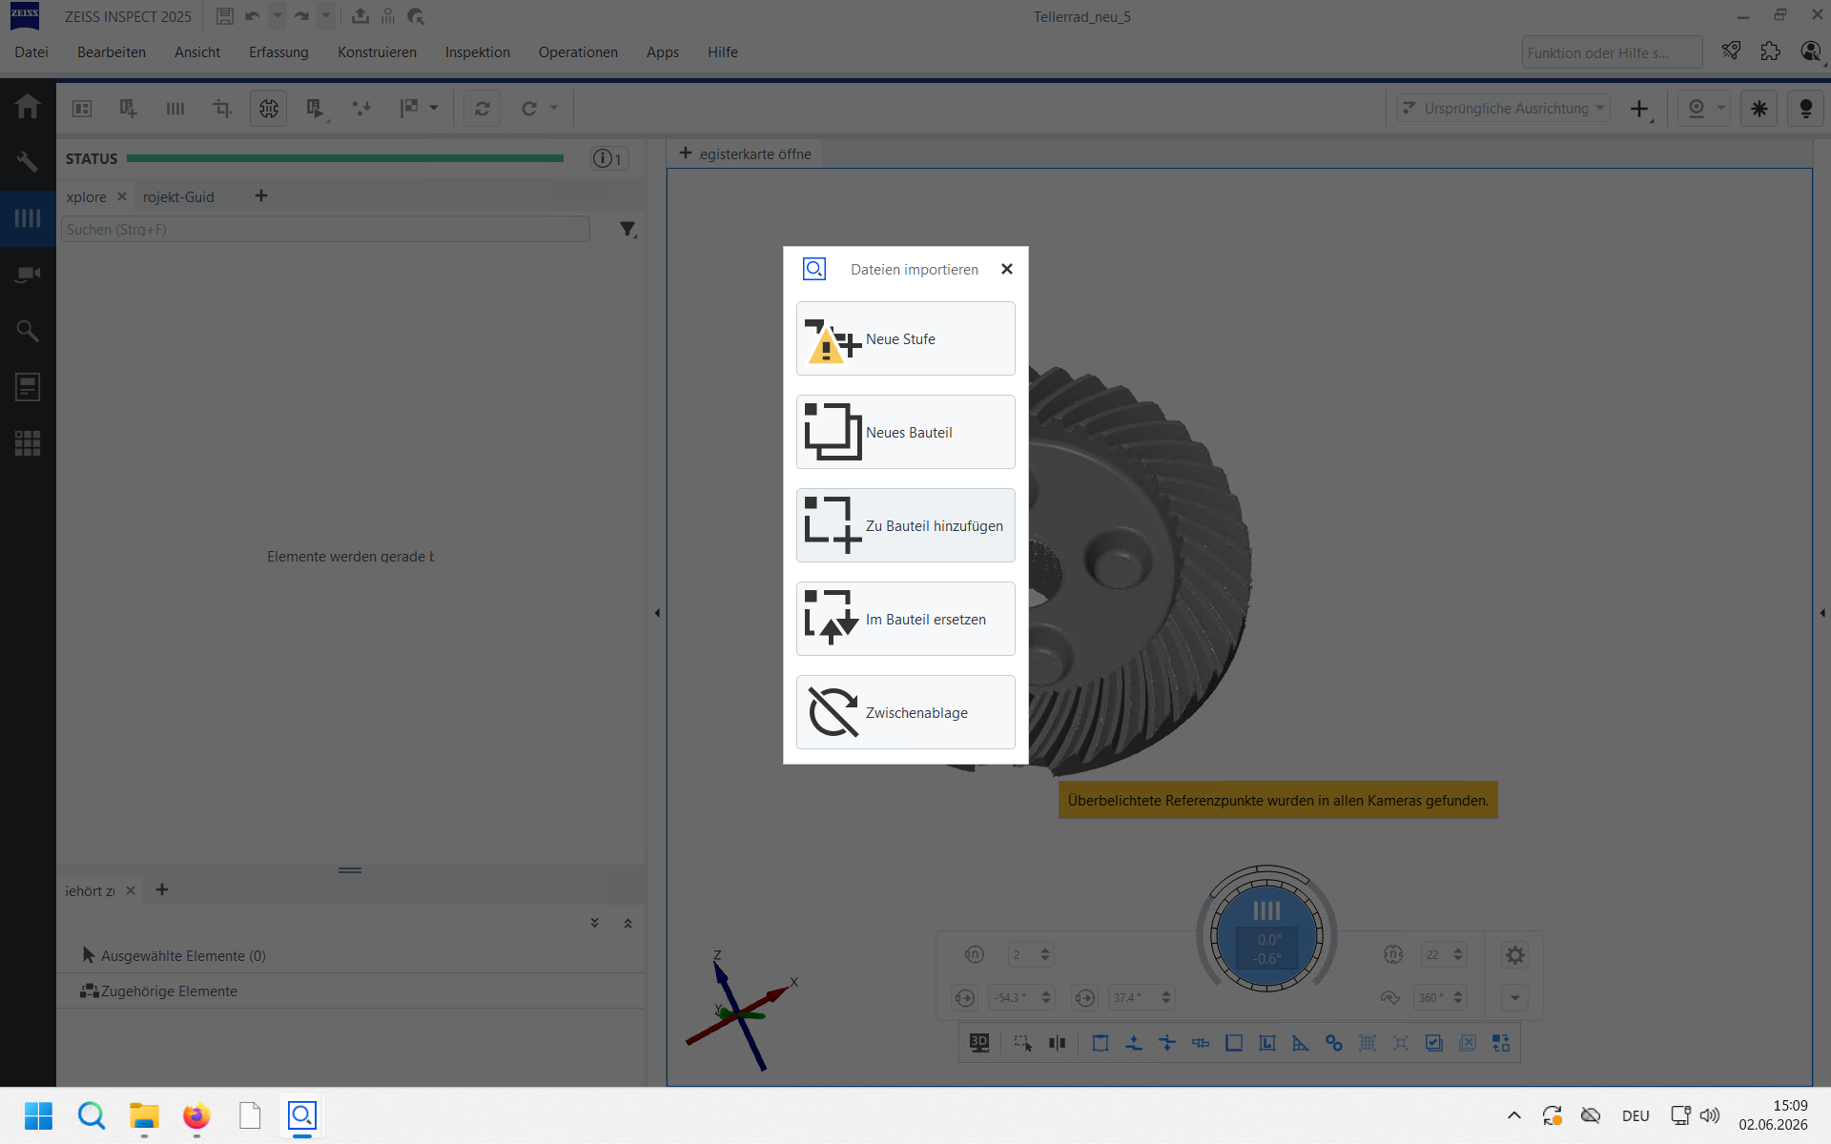Choose Neue Stufe in import dialog
Image resolution: width=1831 pixels, height=1144 pixels.
point(905,338)
